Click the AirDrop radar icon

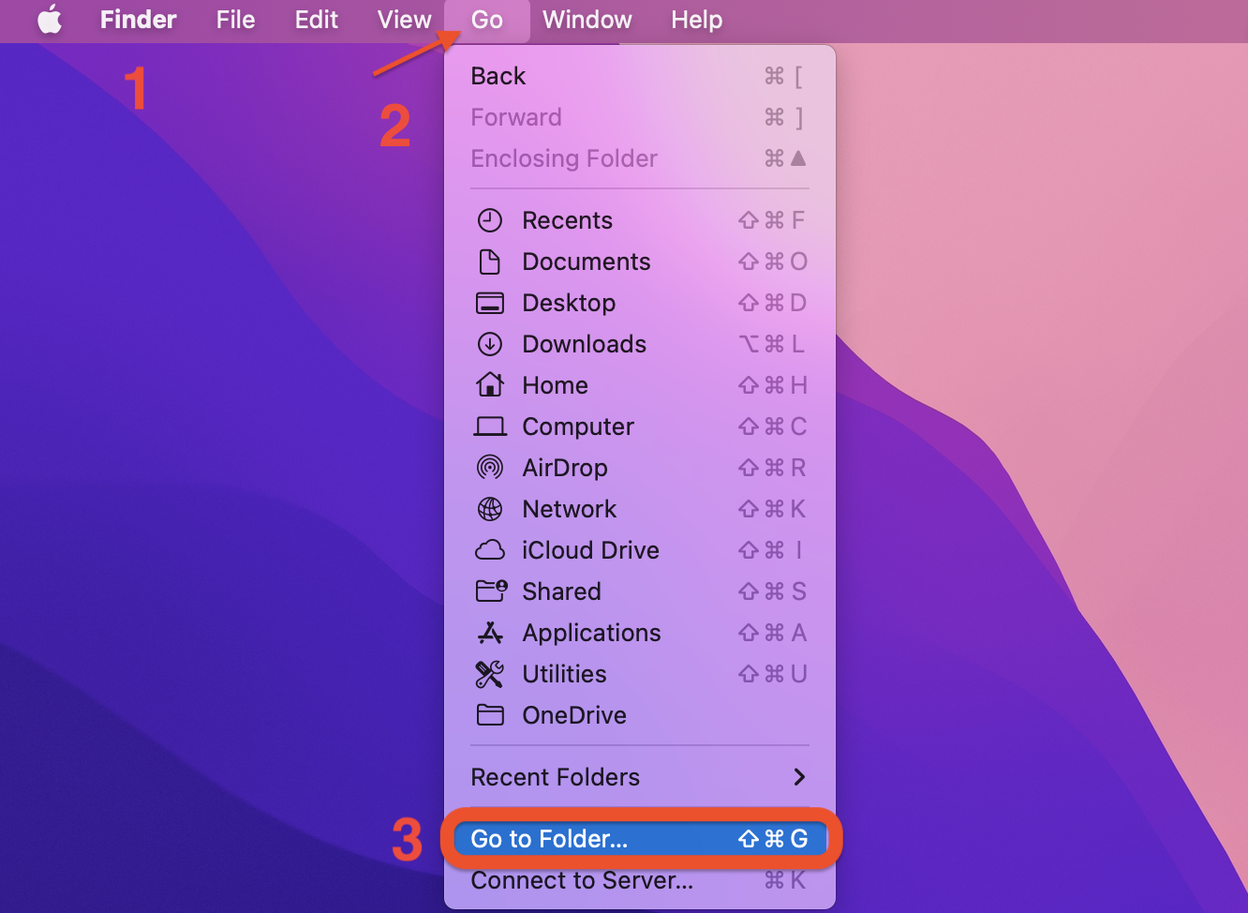click(x=490, y=468)
